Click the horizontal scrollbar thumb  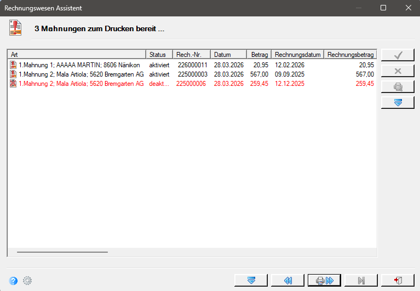(x=62, y=252)
